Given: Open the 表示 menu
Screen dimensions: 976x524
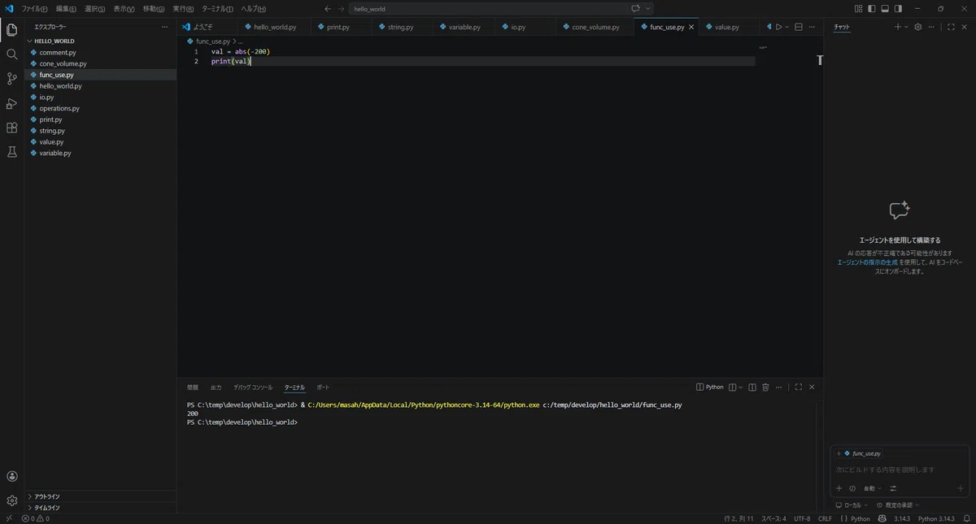Looking at the screenshot, I should (124, 9).
